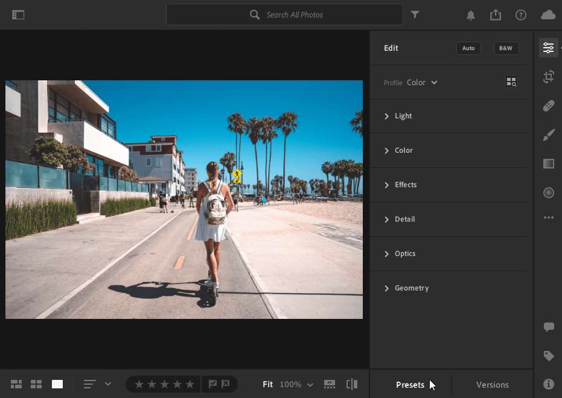Screen dimensions: 562x398
Task: Select the Edit sliders tool icon
Action: [x=548, y=48]
